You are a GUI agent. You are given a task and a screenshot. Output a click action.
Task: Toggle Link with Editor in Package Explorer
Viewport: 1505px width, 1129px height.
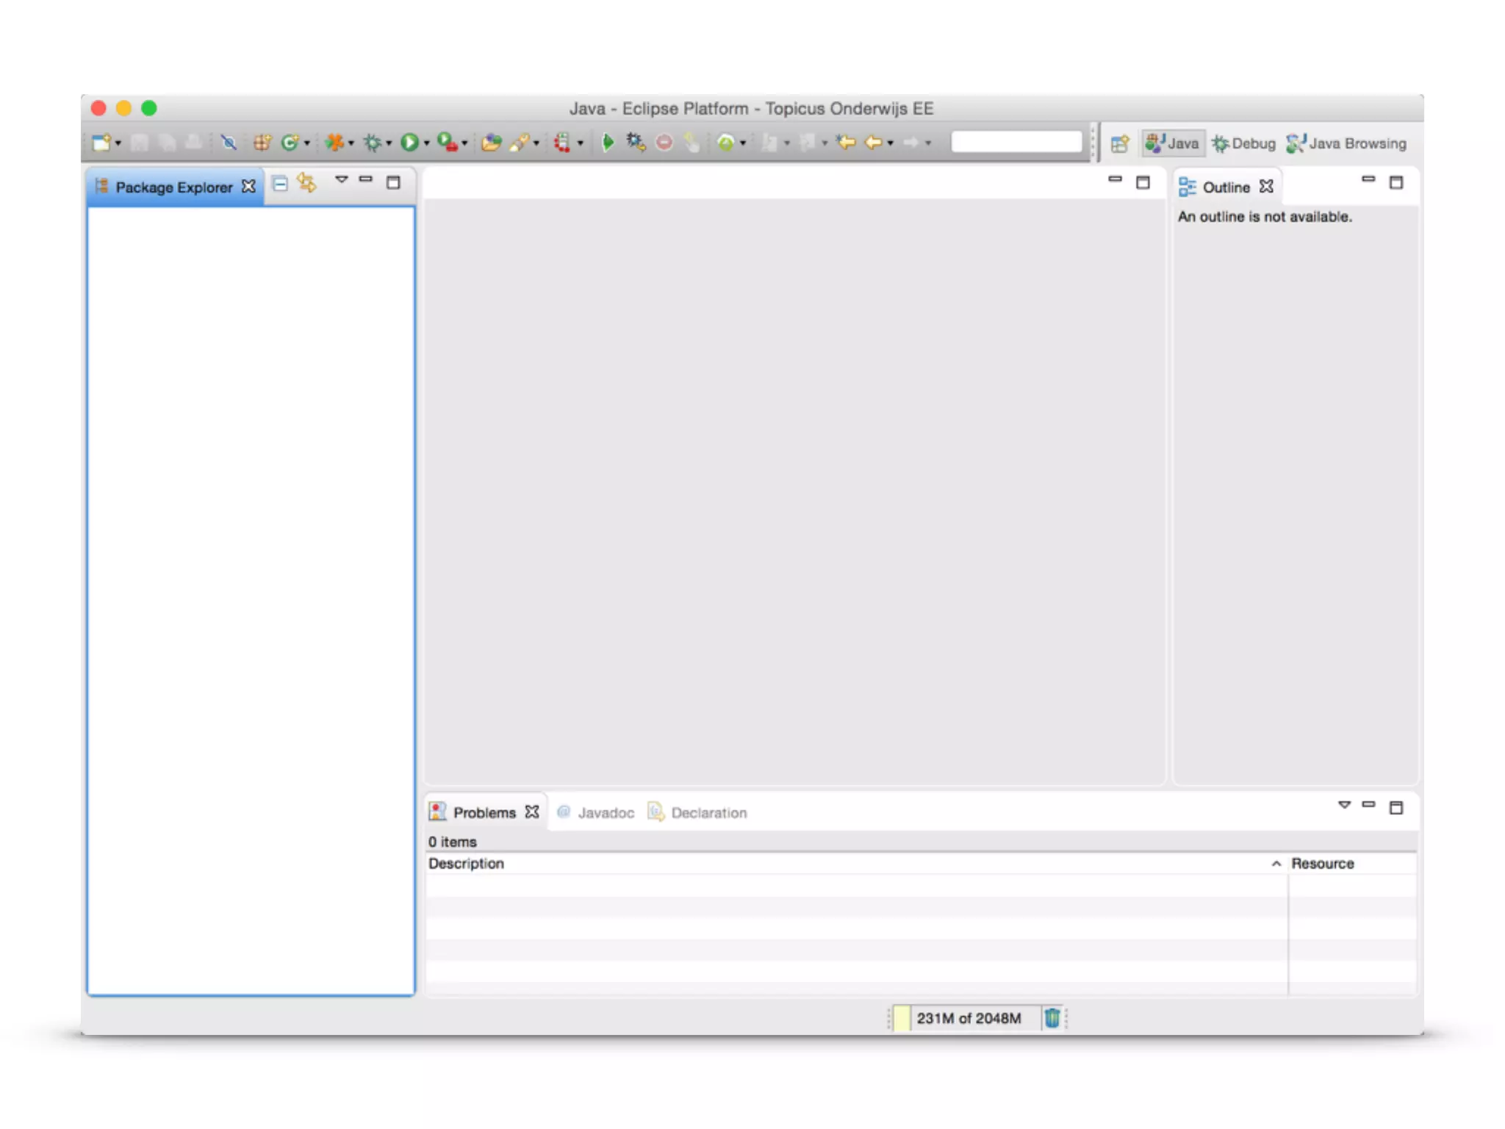tap(307, 184)
